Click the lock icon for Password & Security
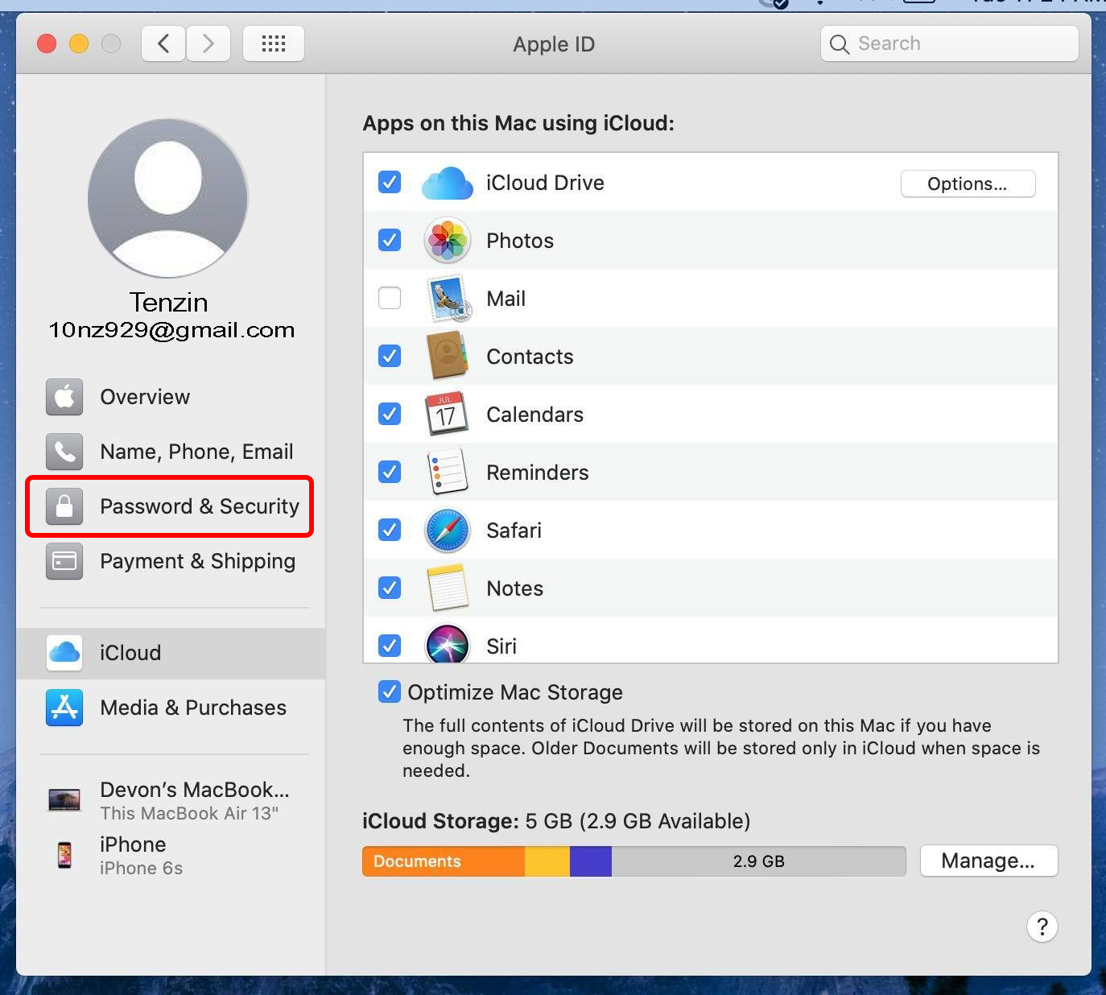The image size is (1106, 995). (x=64, y=506)
